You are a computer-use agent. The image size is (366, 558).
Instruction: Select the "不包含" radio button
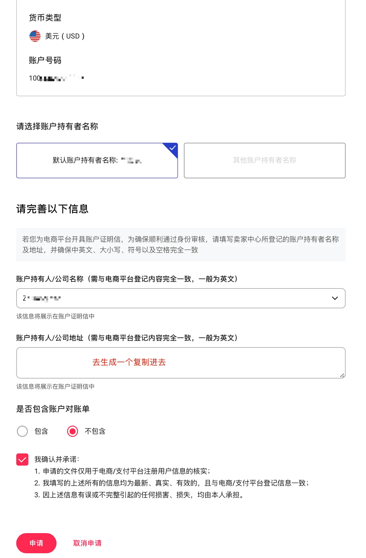point(73,431)
